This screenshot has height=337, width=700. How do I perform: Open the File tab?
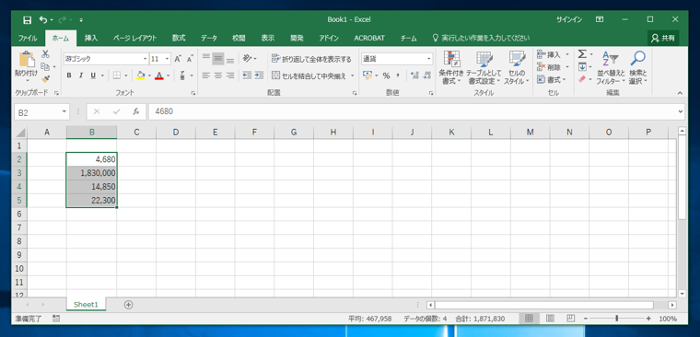tap(28, 39)
